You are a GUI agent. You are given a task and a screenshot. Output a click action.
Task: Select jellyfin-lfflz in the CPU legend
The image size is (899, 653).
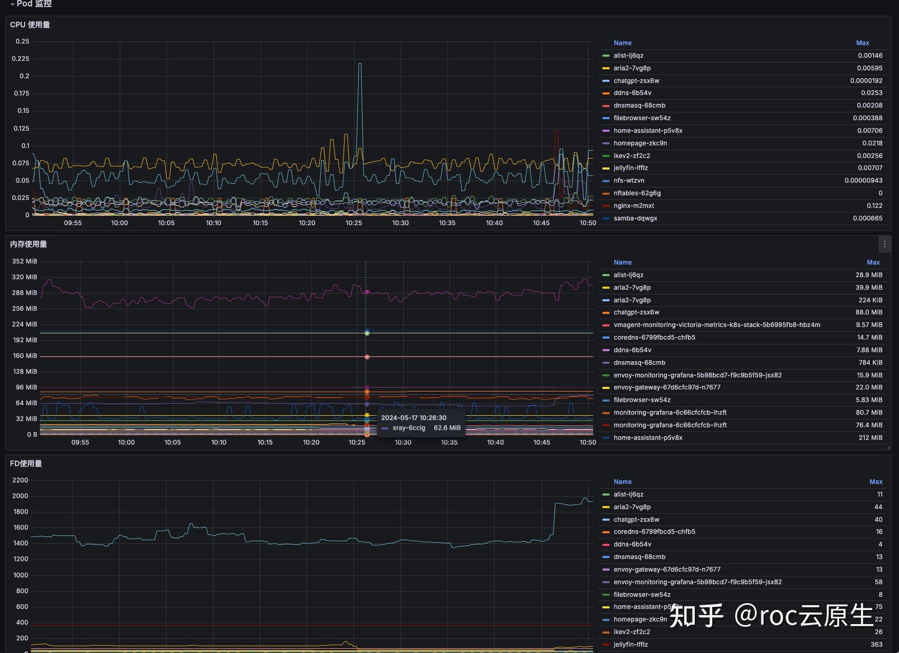(x=631, y=168)
